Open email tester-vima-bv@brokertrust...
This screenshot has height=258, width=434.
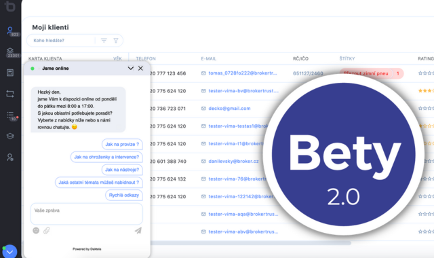click(x=243, y=91)
